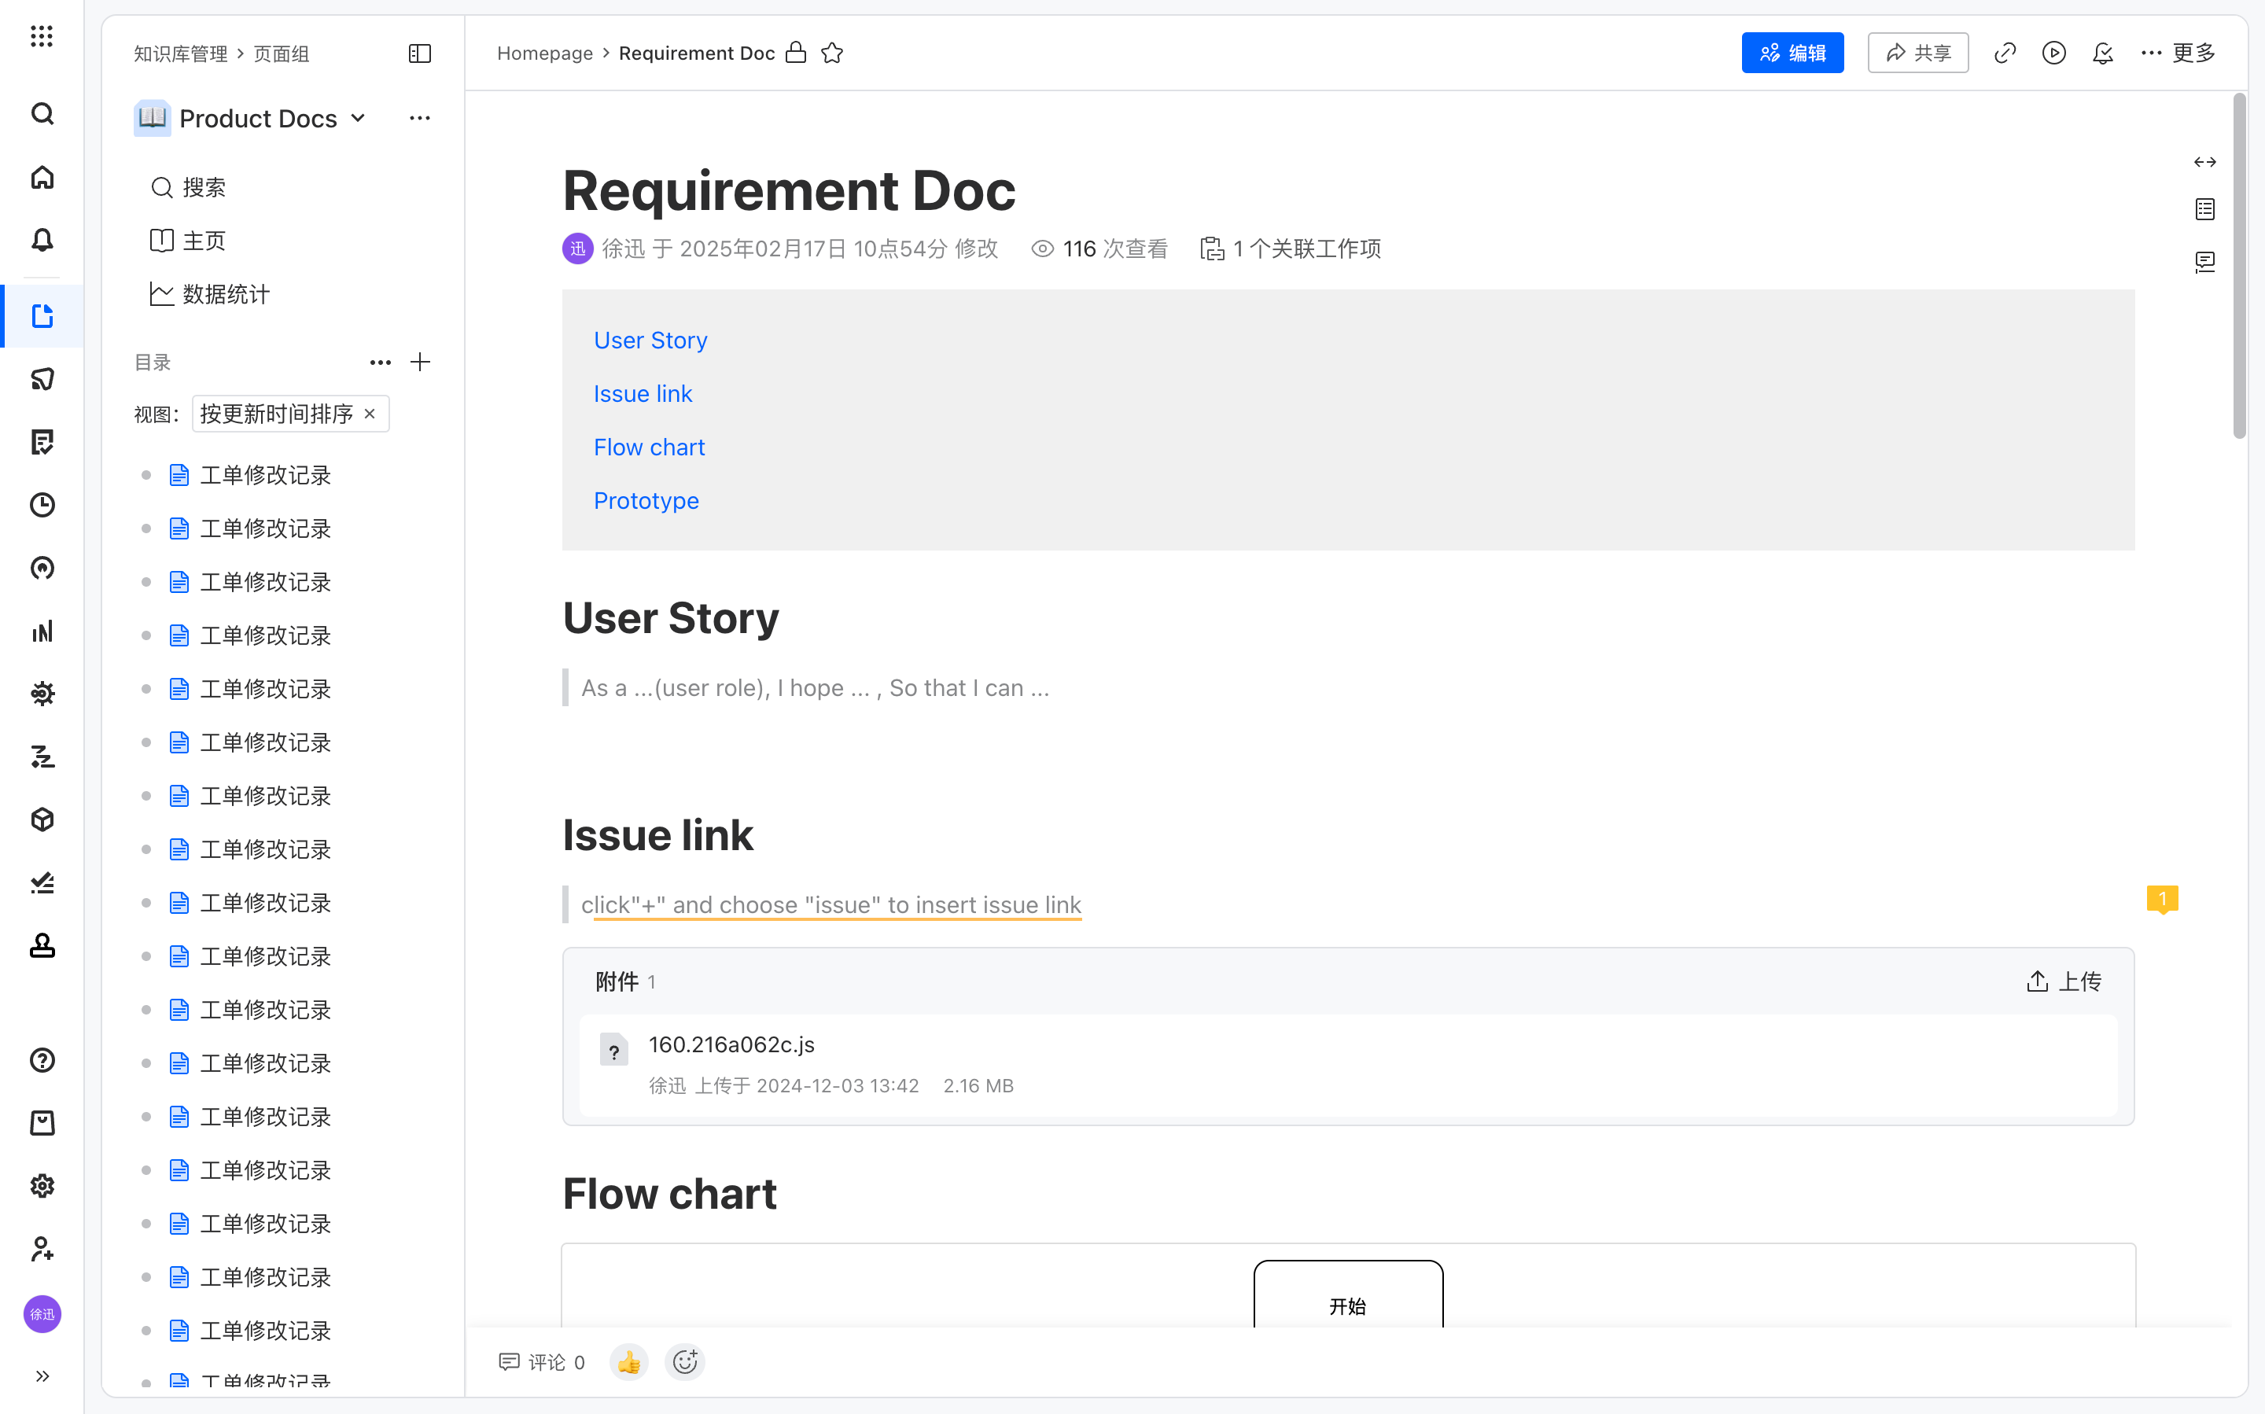Click 上传 to upload attachment

(2064, 981)
